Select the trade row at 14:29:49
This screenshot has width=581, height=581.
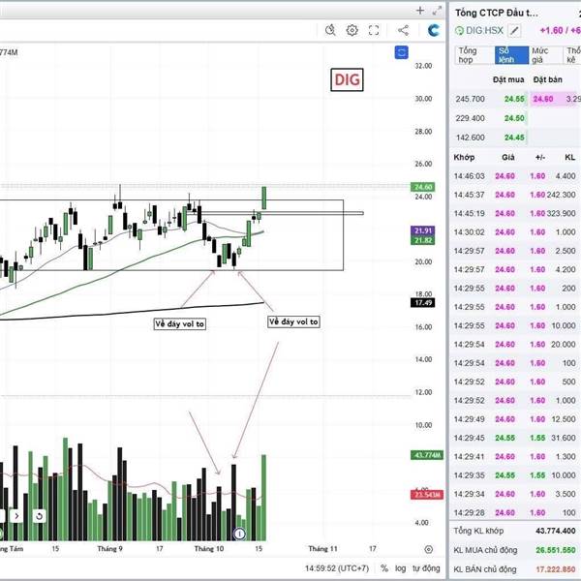pos(515,419)
